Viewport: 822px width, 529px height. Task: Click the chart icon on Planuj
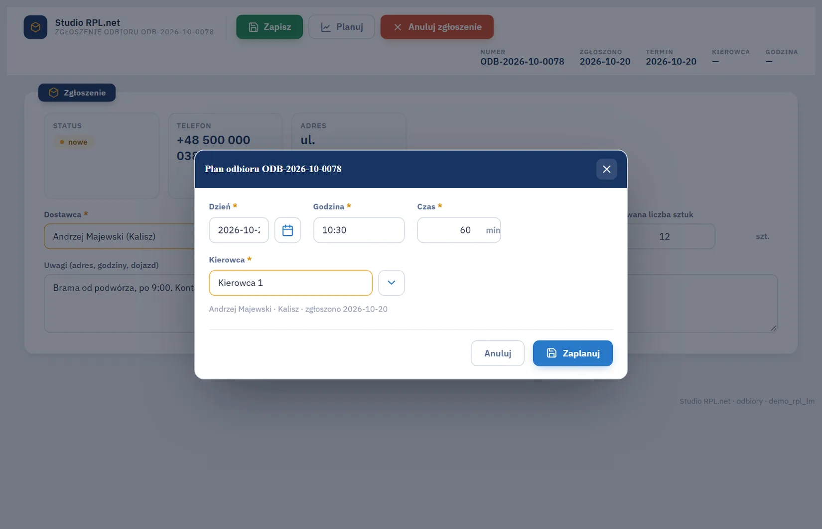[326, 27]
